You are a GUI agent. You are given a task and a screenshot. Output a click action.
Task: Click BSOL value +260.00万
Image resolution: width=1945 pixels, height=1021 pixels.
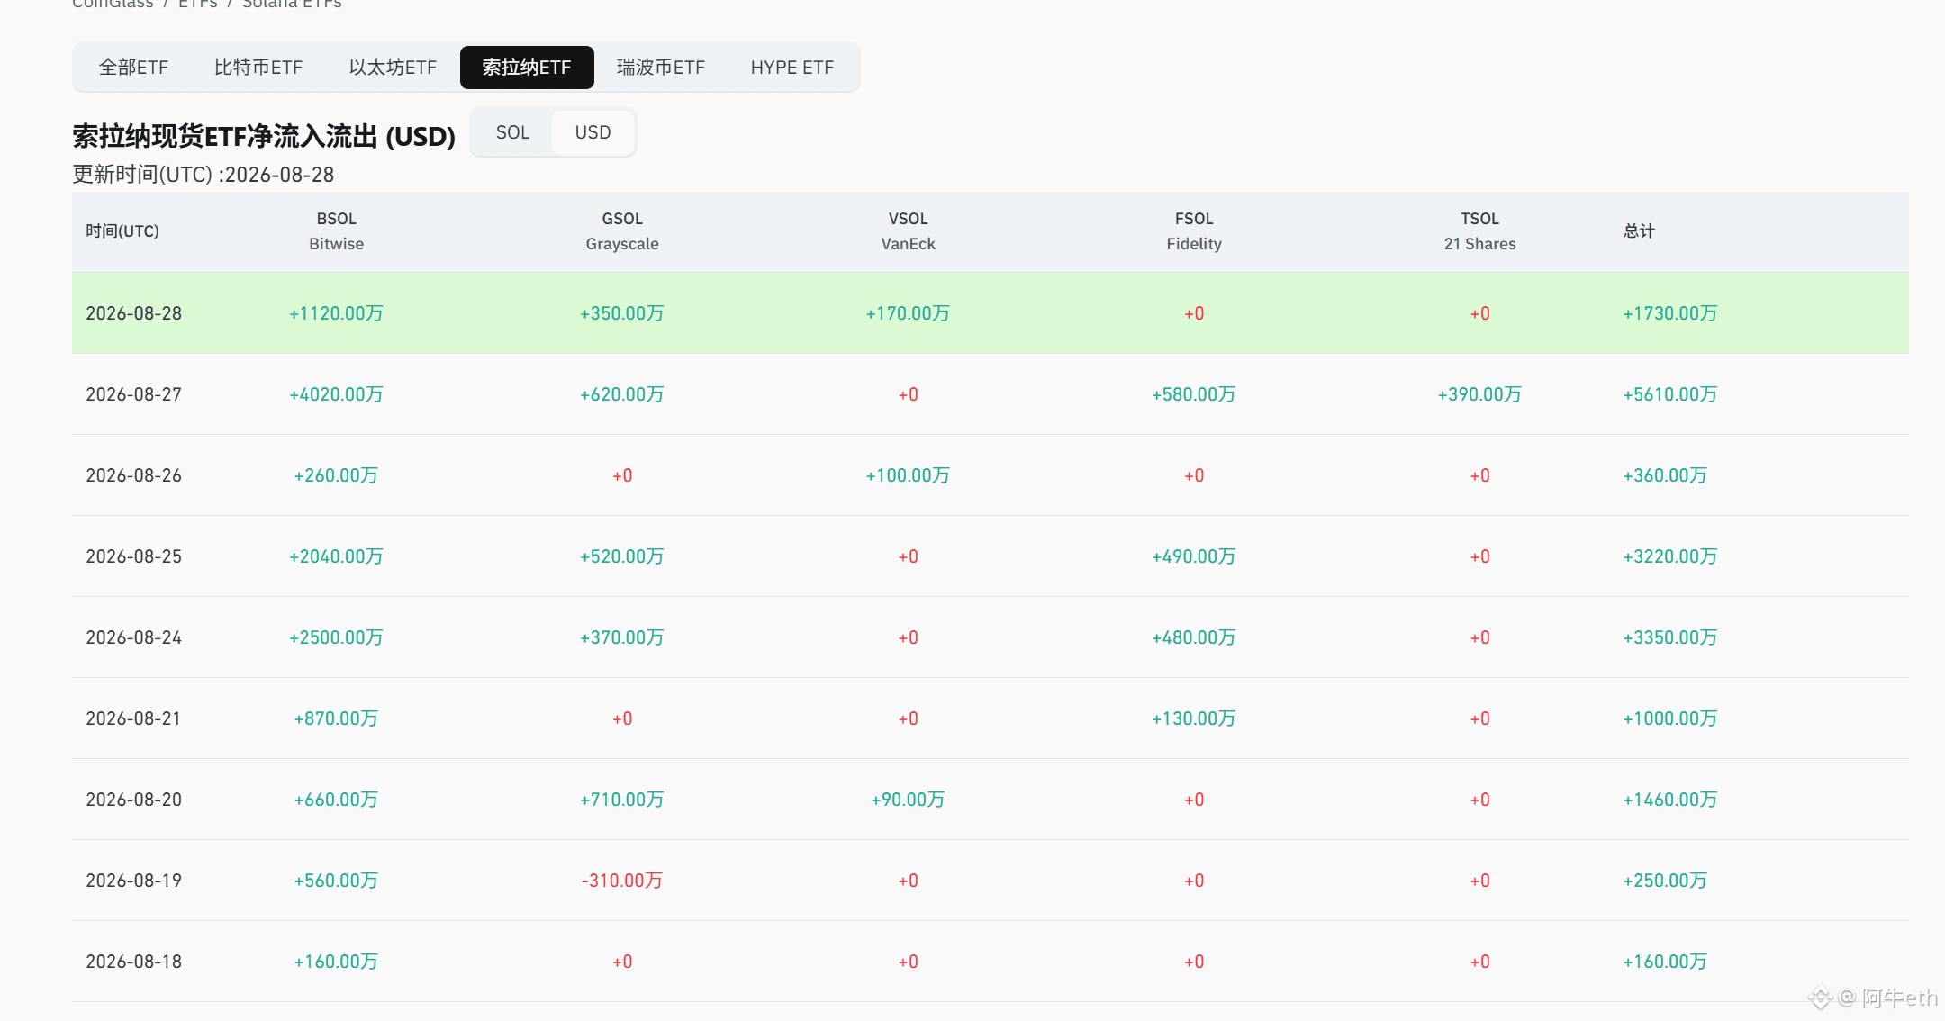[x=336, y=475]
